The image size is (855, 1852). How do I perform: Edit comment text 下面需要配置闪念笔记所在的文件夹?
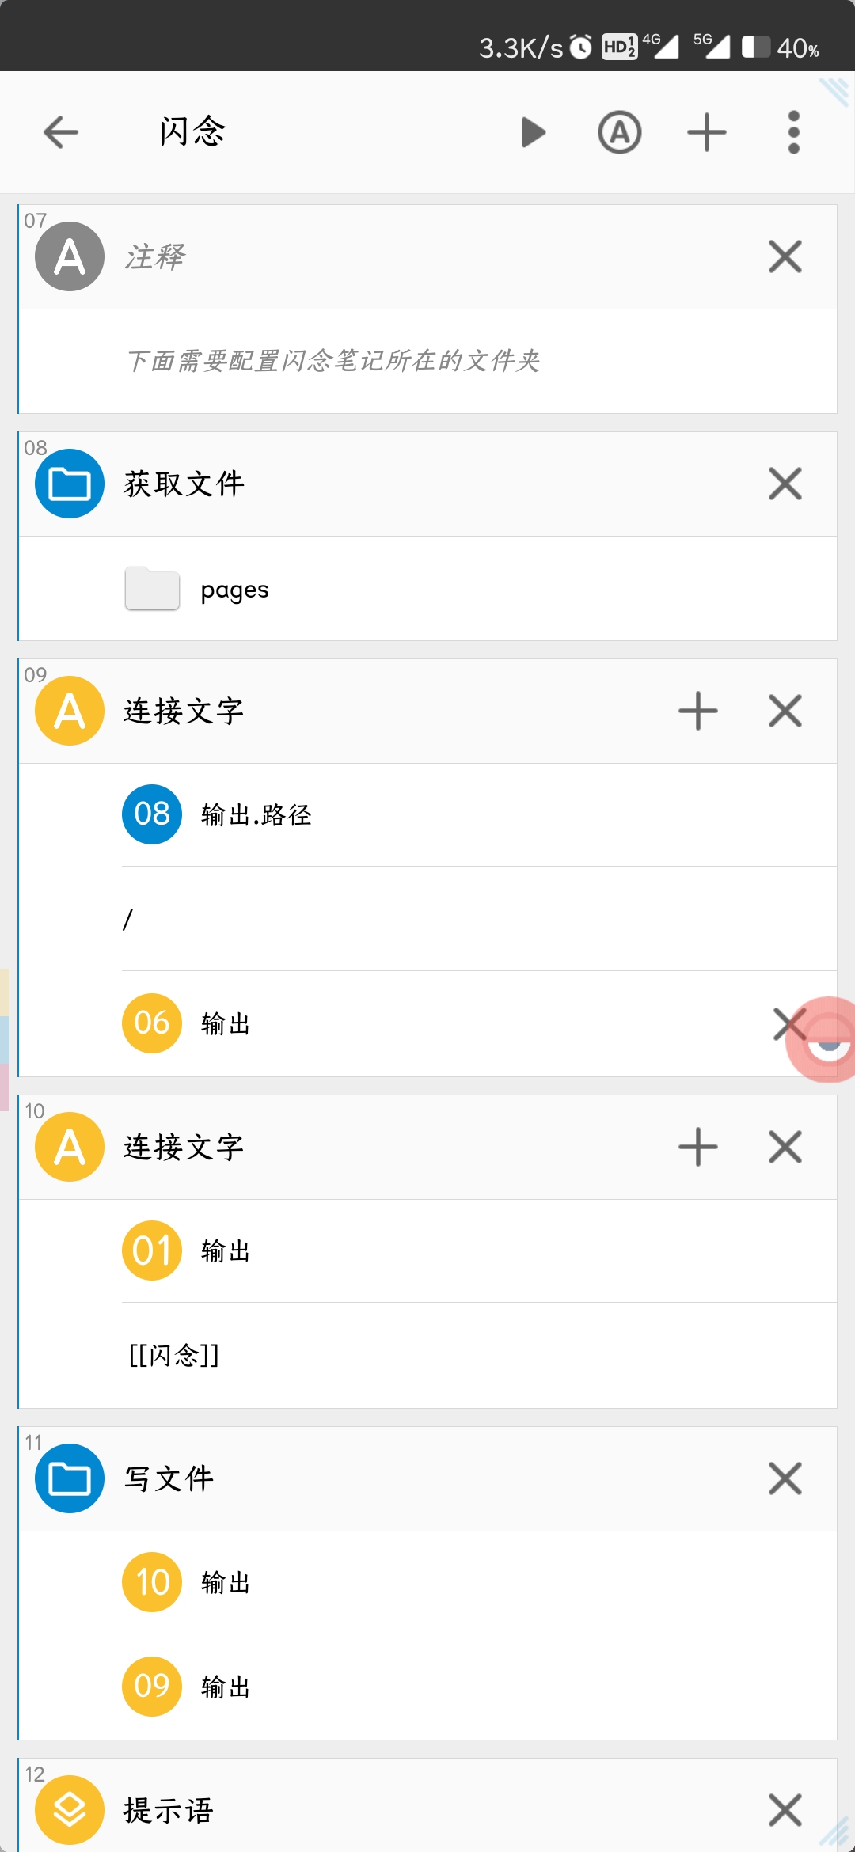click(x=332, y=361)
